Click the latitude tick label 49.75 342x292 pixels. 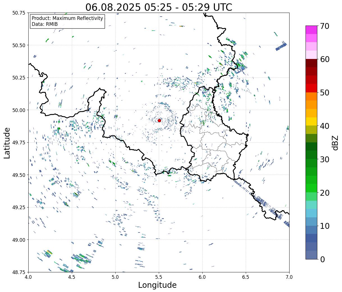click(19, 143)
